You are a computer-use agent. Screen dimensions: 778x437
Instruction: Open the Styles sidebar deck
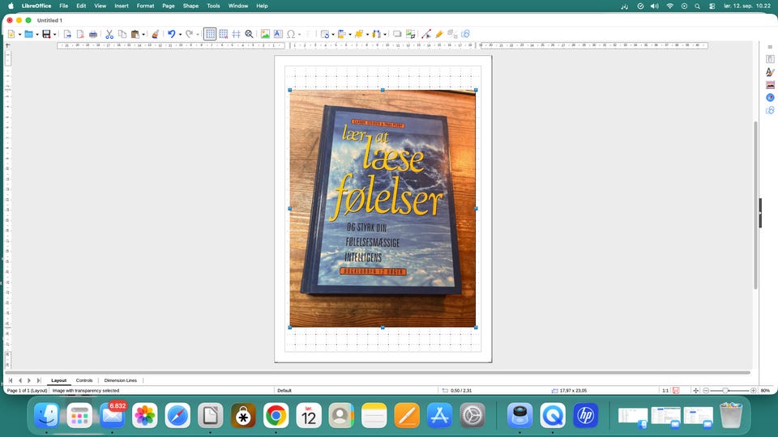(x=770, y=72)
